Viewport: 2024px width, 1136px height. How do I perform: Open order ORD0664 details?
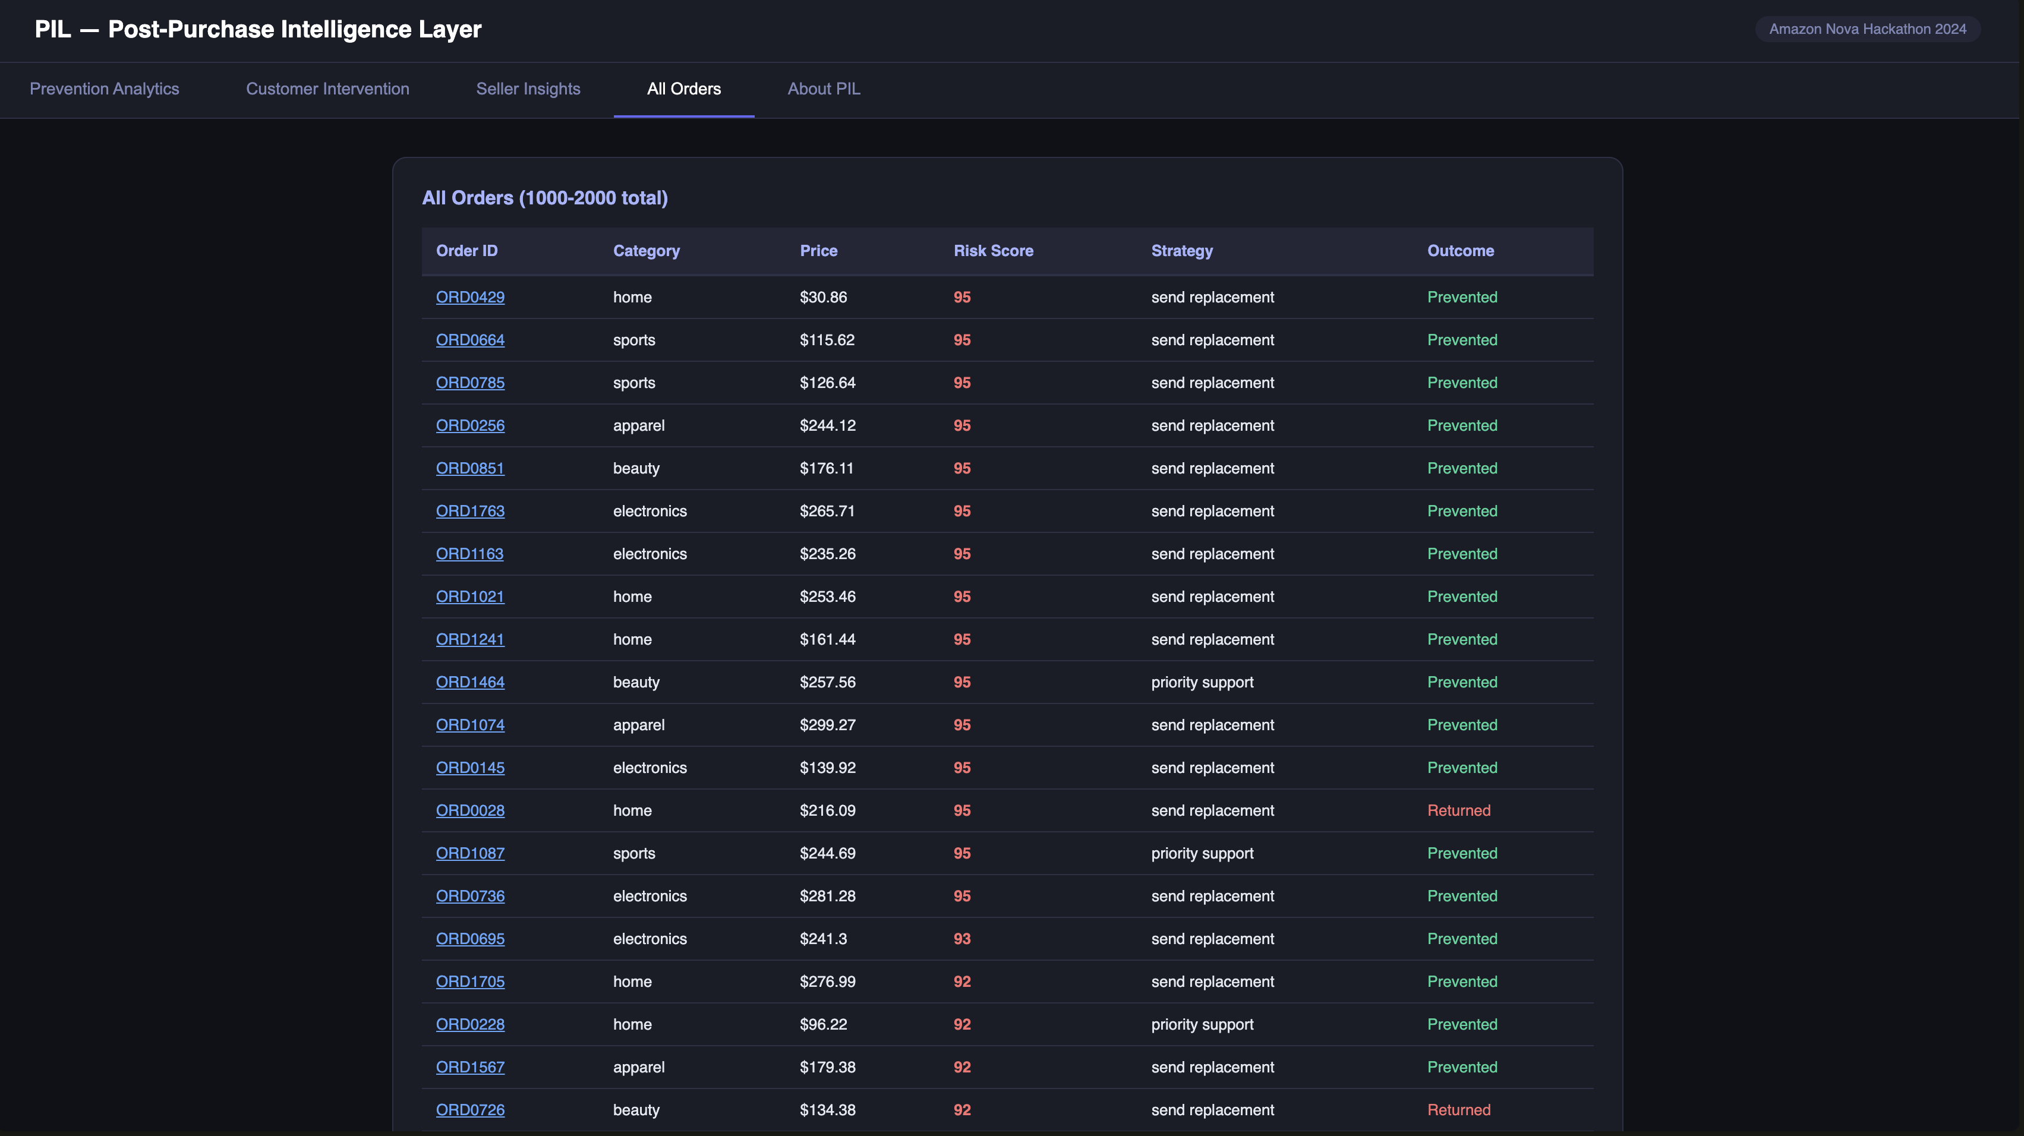pyautogui.click(x=470, y=340)
